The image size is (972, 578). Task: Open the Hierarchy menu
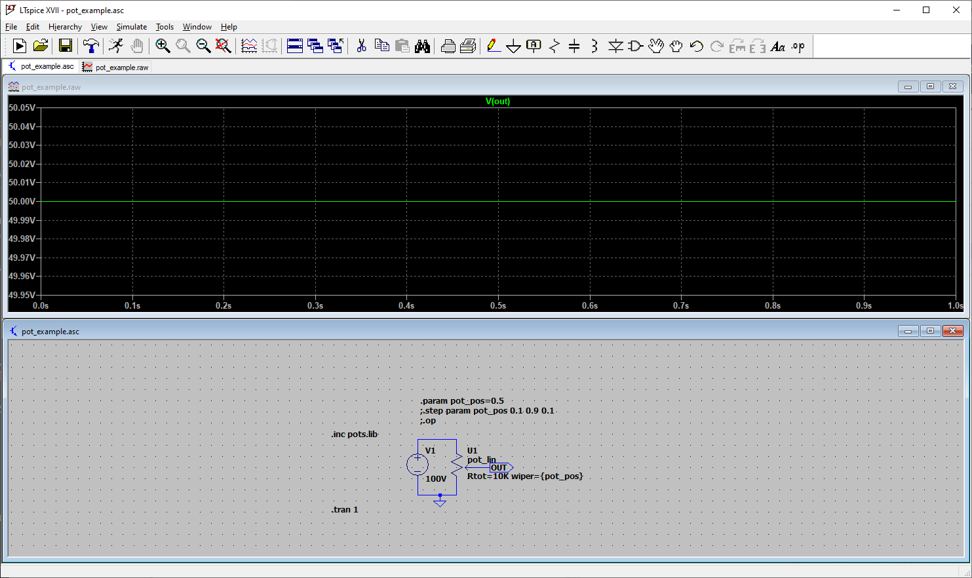[x=65, y=27]
